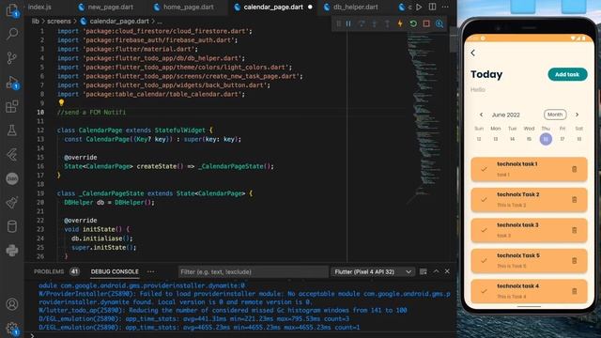601x338 pixels.
Task: Expand the calendar_page.dart breadcrumb segment
Action: coord(119,21)
